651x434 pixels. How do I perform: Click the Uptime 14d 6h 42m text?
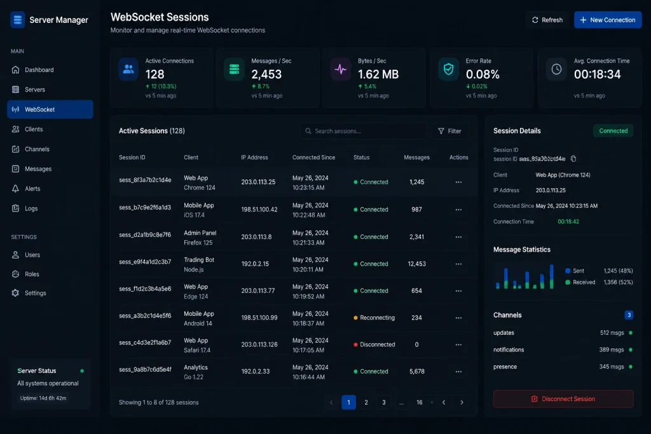(43, 398)
